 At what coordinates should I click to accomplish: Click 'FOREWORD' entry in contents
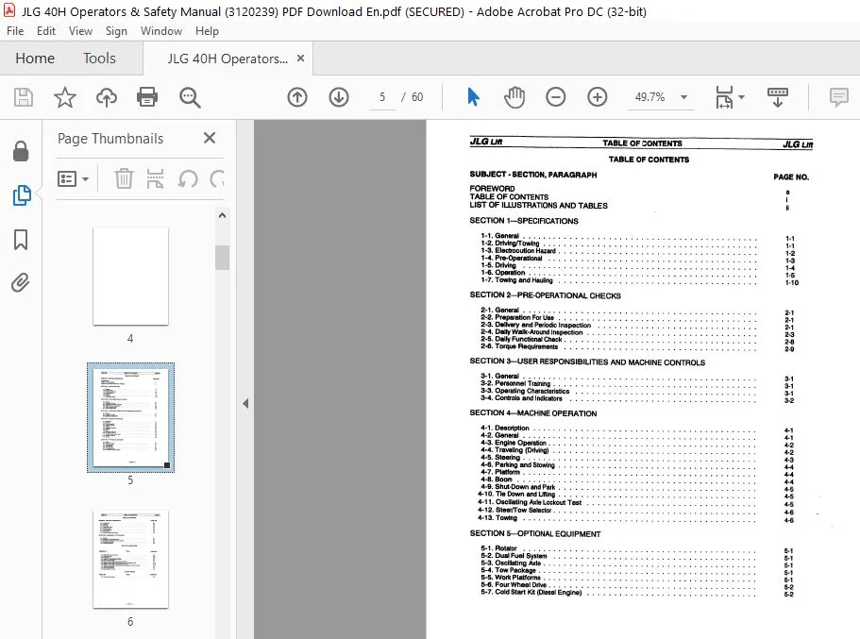(x=492, y=188)
